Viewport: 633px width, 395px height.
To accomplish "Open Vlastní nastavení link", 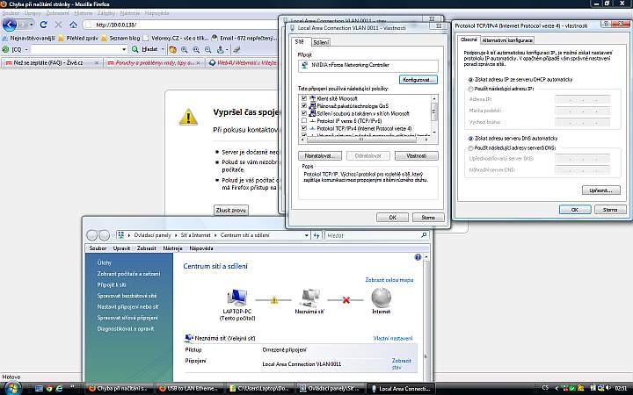I will [393, 338].
